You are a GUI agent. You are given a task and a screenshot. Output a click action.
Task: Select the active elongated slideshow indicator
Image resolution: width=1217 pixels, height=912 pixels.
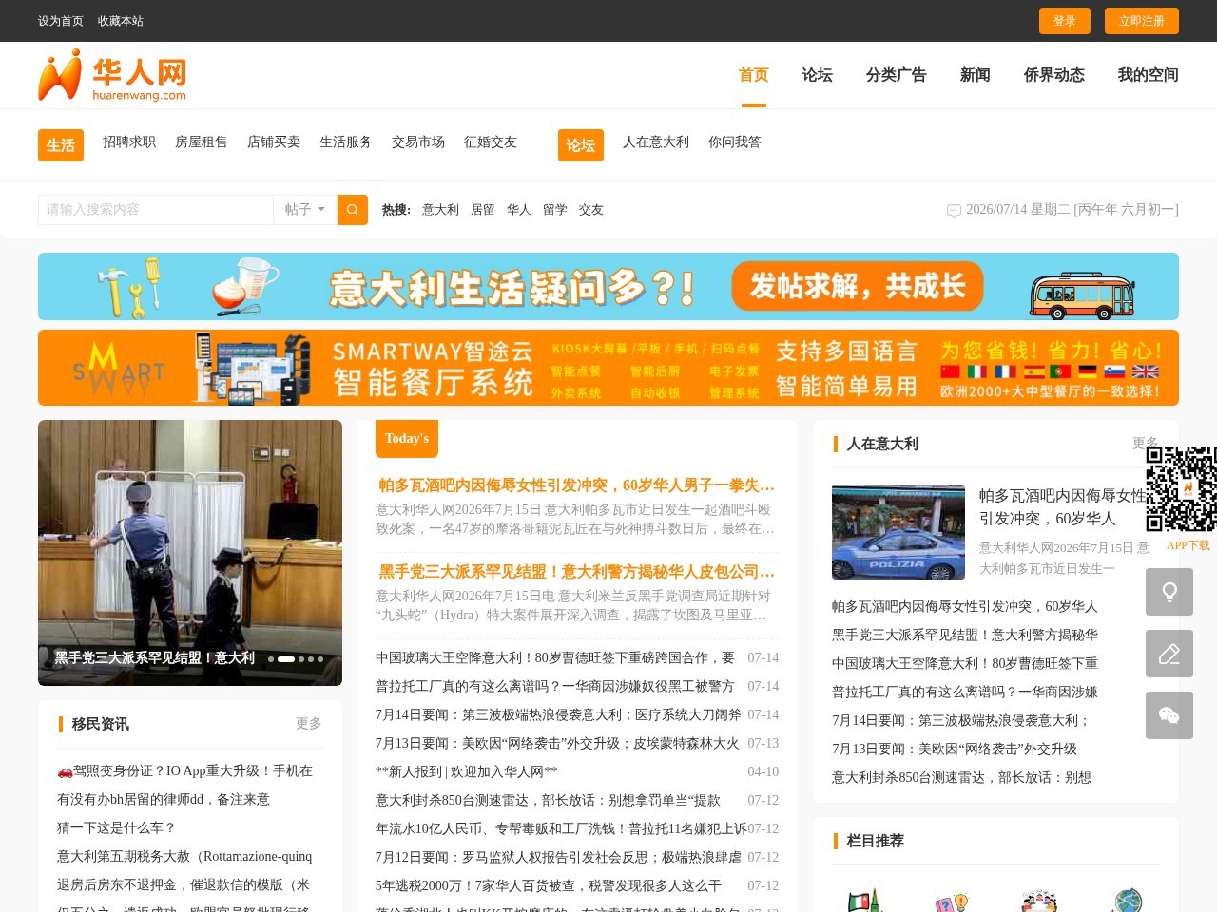point(286,658)
